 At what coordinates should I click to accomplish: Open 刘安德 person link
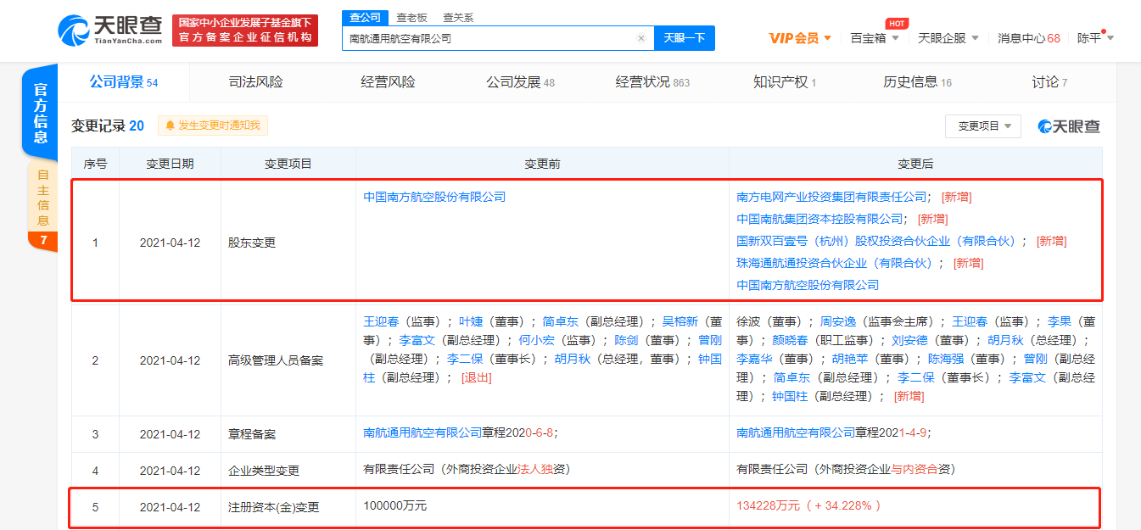[909, 340]
